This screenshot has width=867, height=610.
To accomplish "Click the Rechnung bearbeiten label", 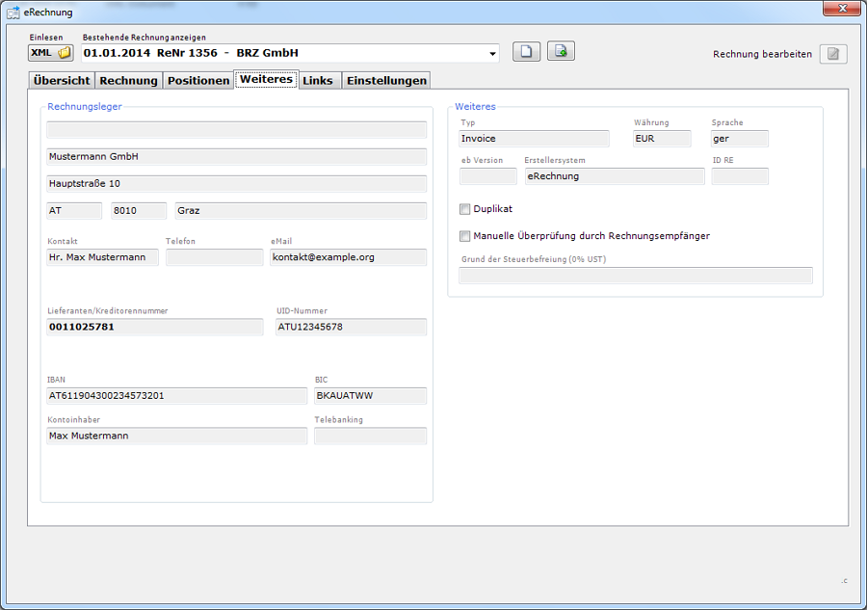I will tap(762, 54).
